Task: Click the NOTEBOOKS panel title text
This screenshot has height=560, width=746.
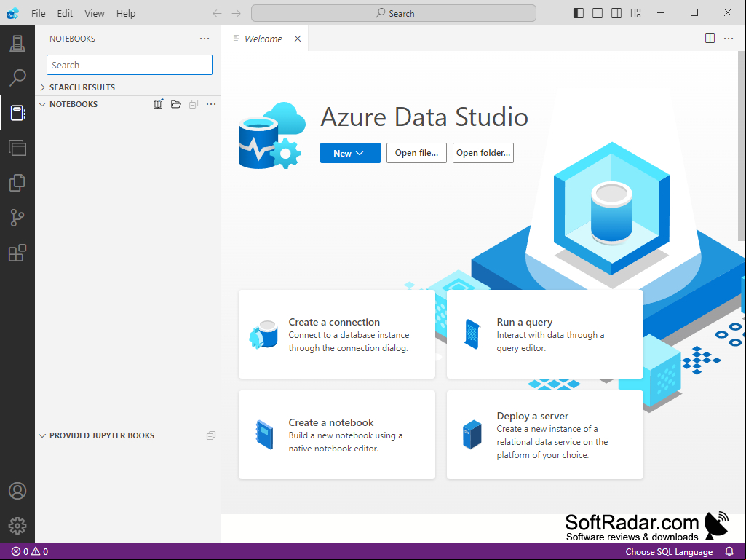Action: (72, 39)
